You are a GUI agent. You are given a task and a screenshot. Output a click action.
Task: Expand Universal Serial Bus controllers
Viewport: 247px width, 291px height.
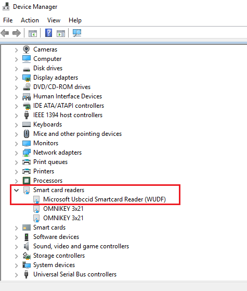click(17, 275)
